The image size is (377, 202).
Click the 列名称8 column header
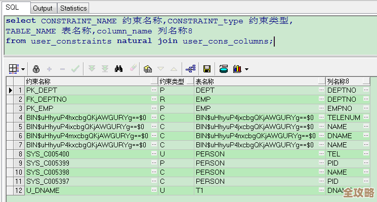348,82
